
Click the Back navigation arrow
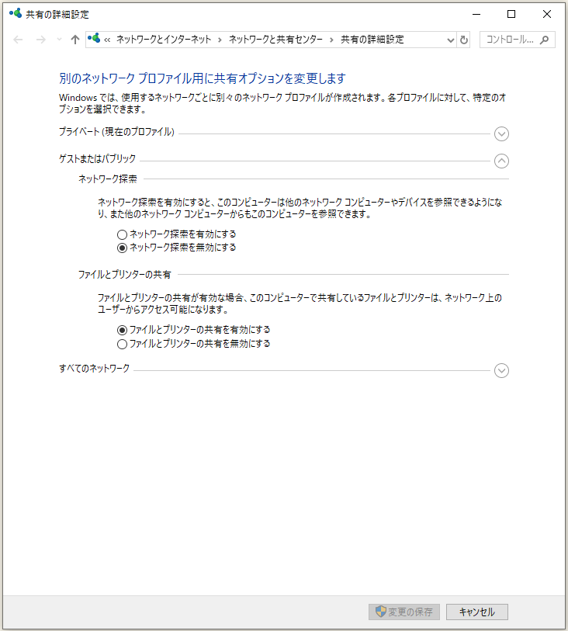click(x=18, y=40)
